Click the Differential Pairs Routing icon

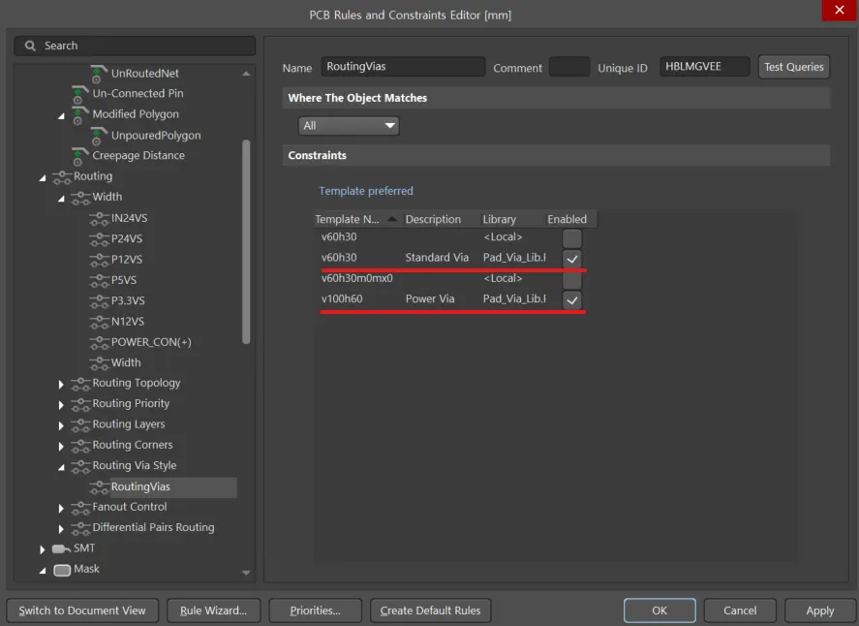coord(80,528)
